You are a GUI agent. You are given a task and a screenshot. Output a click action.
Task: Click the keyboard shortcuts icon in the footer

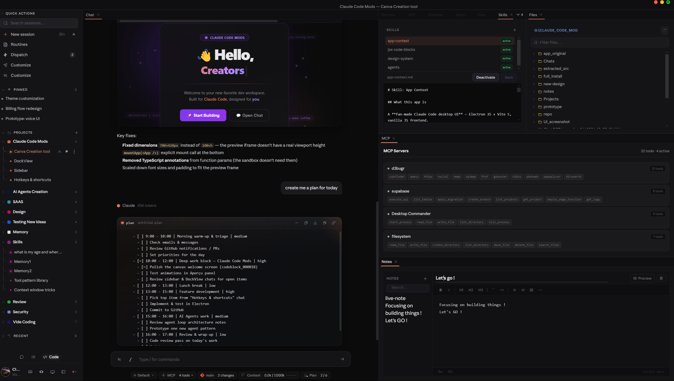[30, 372]
